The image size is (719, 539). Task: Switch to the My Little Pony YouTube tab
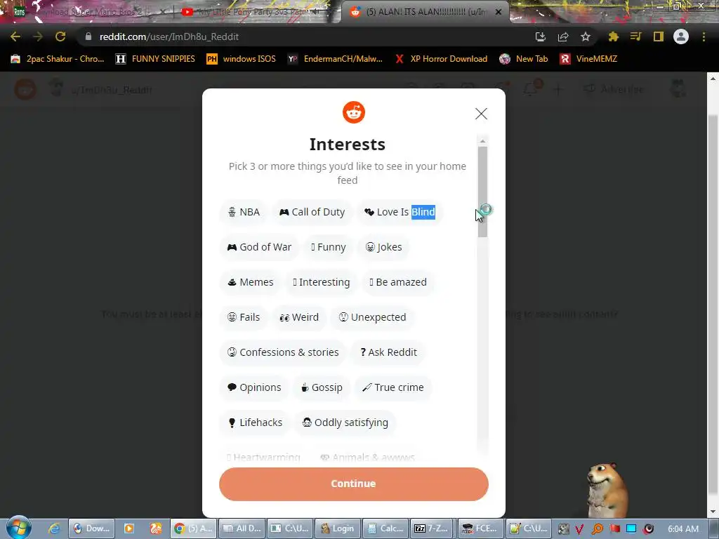click(x=252, y=12)
